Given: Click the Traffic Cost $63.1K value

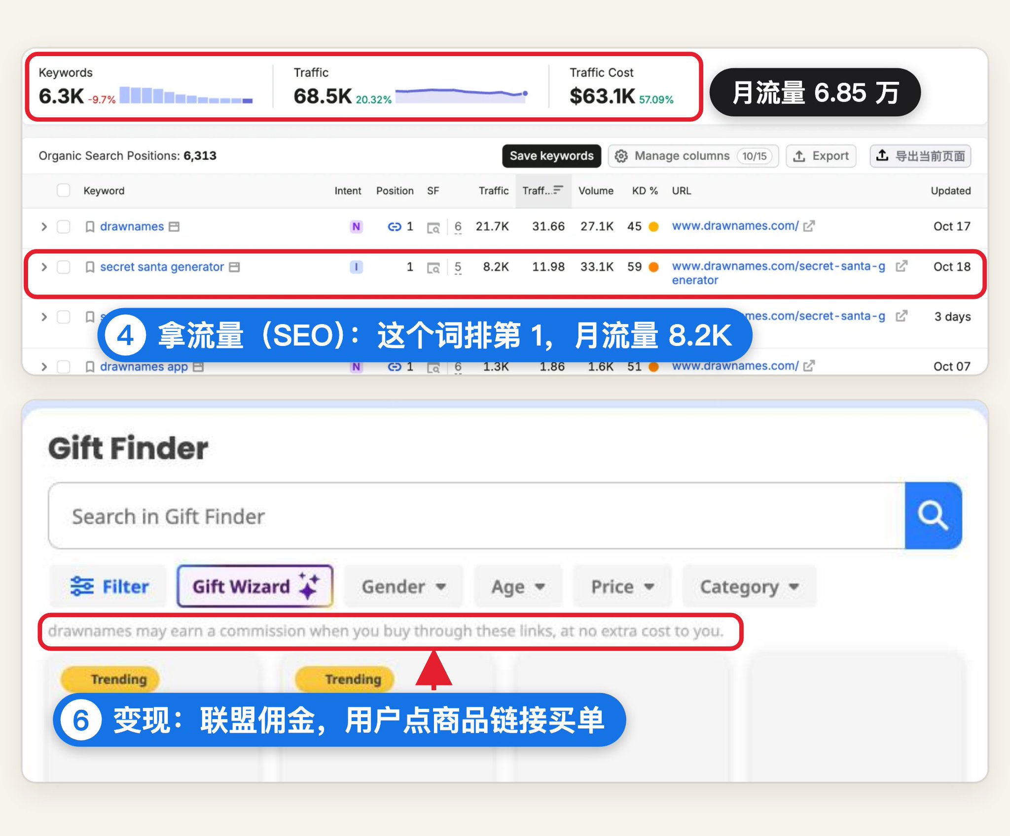Looking at the screenshot, I should (x=602, y=96).
